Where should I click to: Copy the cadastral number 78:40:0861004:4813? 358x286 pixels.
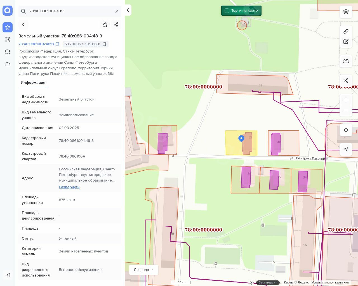click(57, 44)
